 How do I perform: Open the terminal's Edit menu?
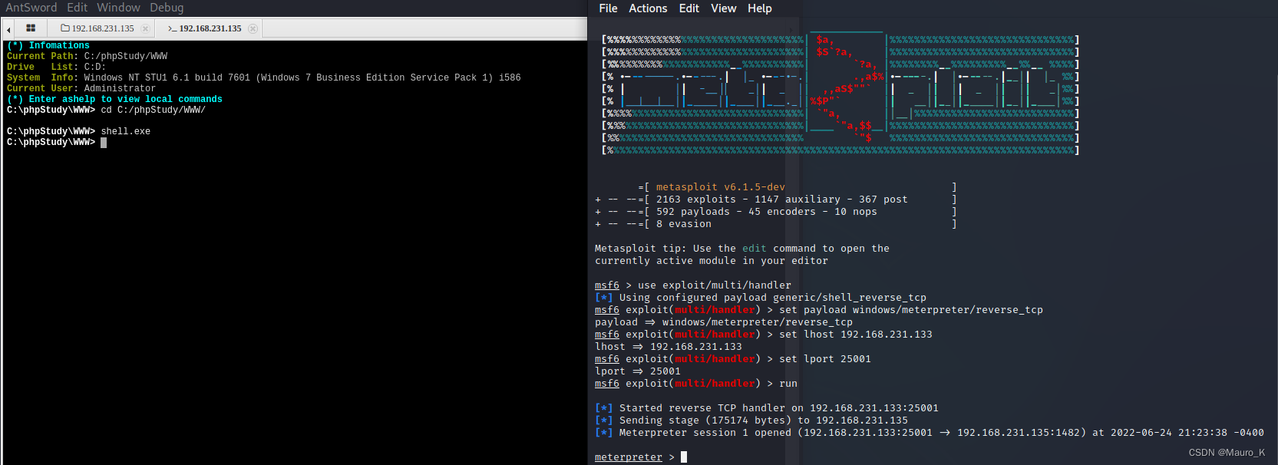[x=689, y=8]
